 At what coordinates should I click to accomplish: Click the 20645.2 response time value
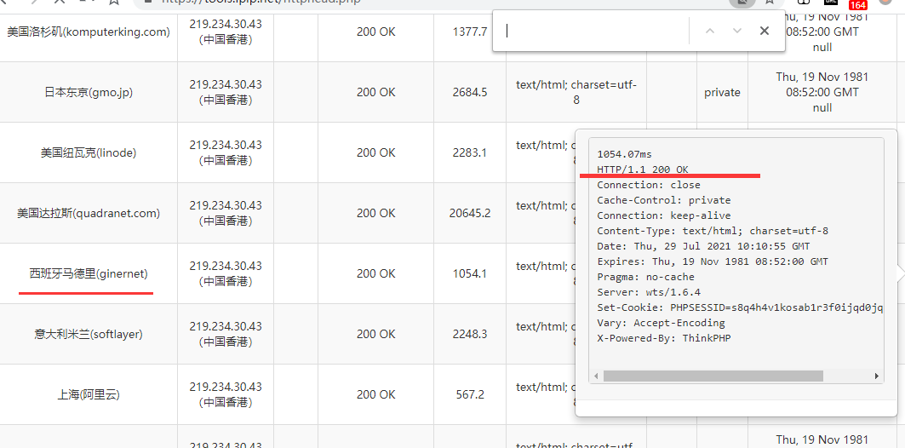point(470,214)
